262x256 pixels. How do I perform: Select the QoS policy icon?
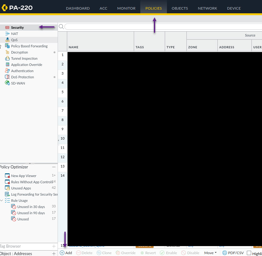7,40
